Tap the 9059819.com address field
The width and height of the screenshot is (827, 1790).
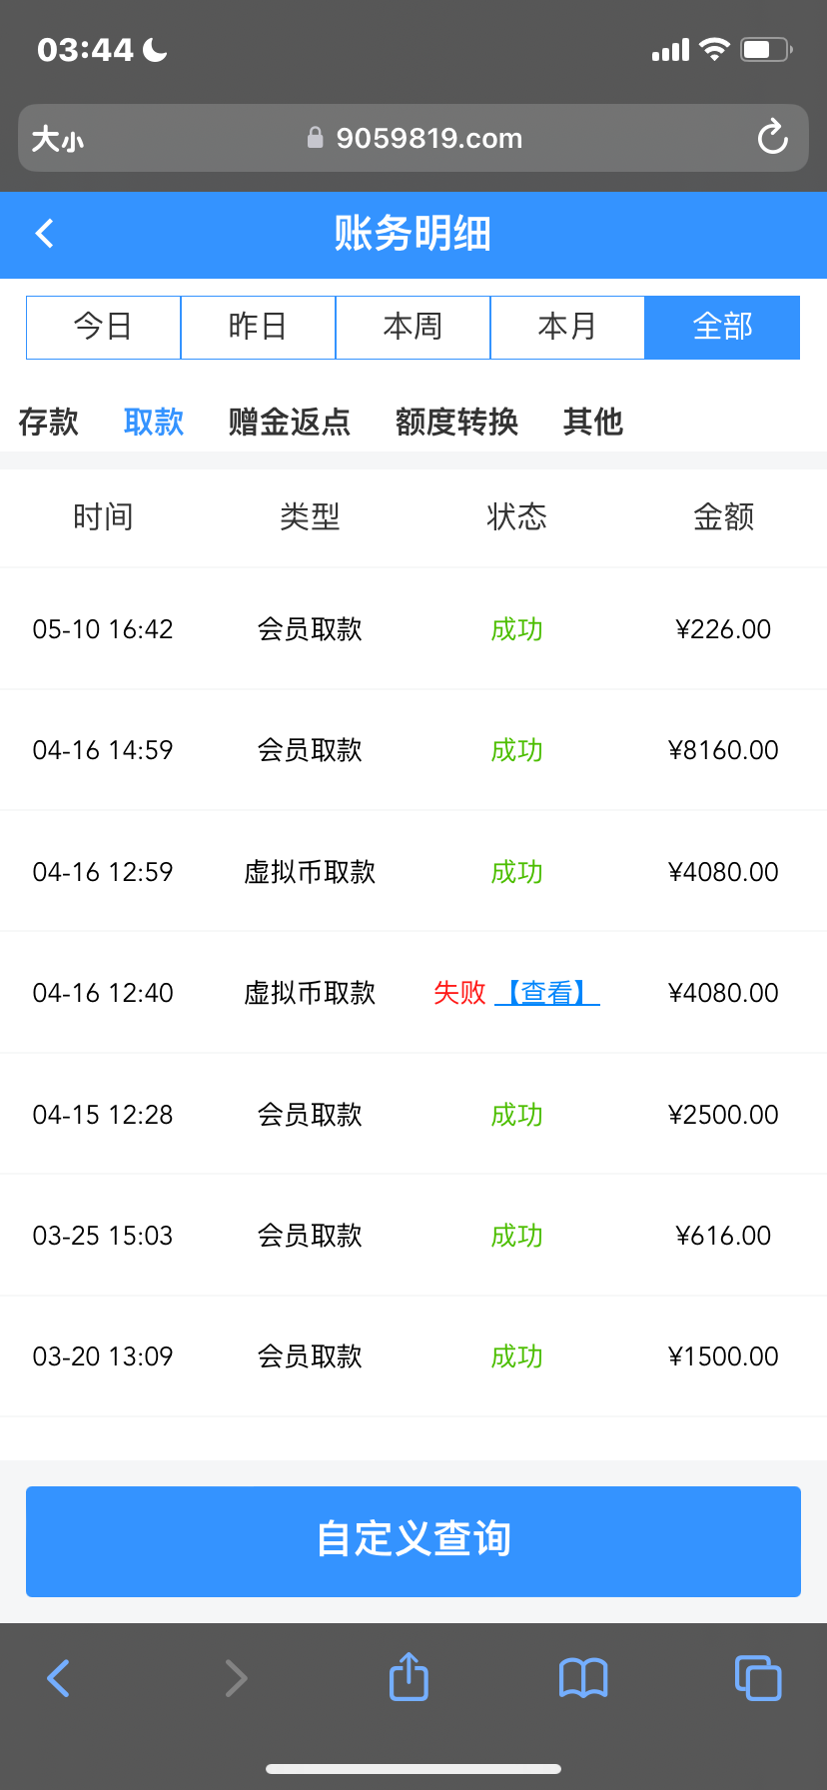tap(429, 138)
